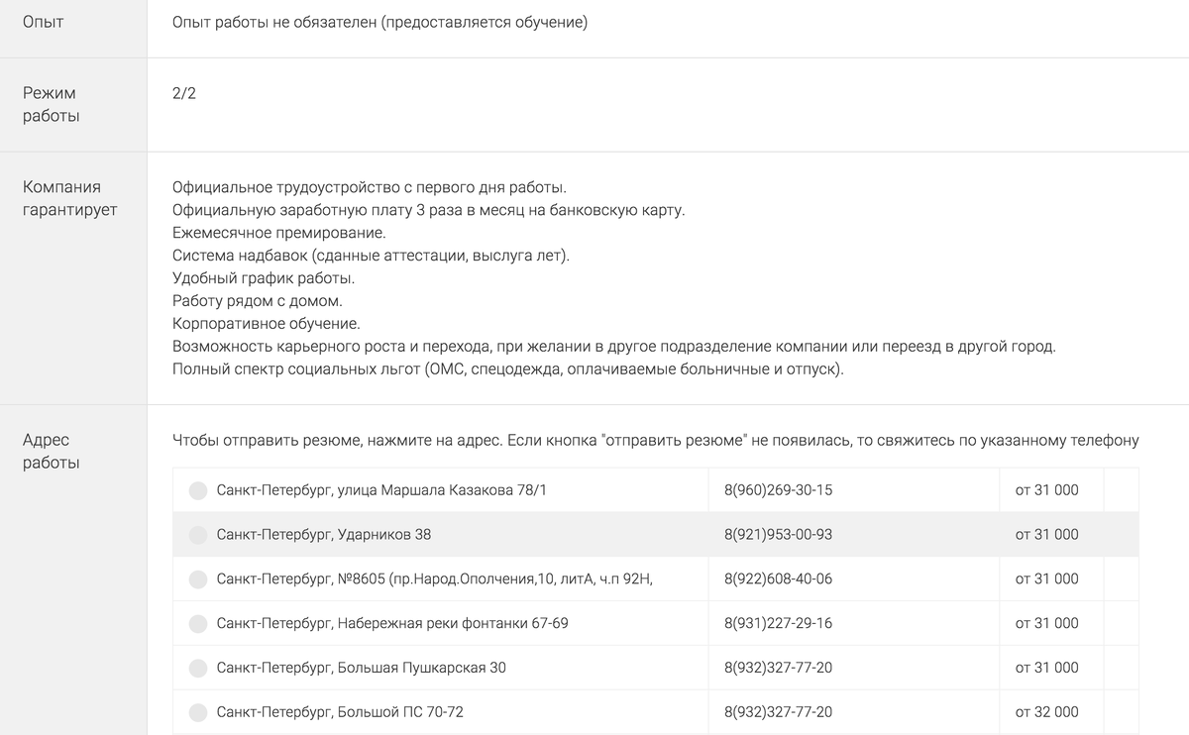Select radio for №8605 пр.Народ.Ополчения address
1189x735 pixels.
coord(198,579)
